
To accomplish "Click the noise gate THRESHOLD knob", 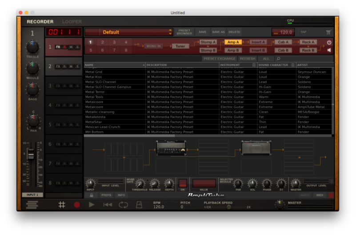I will pos(140,183).
